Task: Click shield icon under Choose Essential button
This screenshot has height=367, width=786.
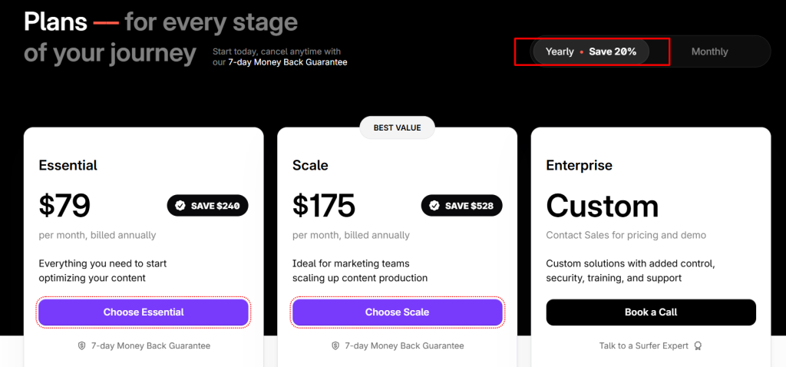Action: click(81, 346)
